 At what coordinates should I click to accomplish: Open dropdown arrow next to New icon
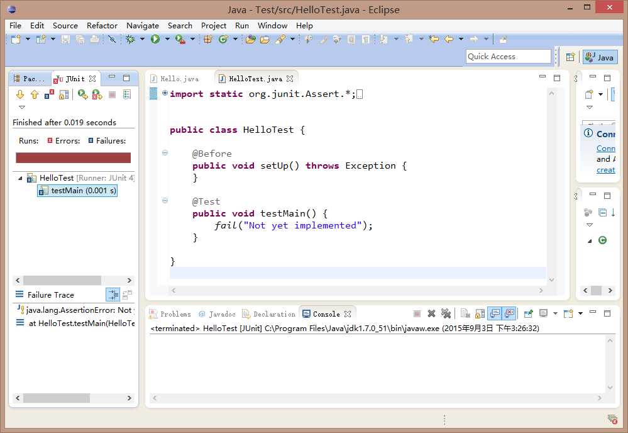click(28, 39)
